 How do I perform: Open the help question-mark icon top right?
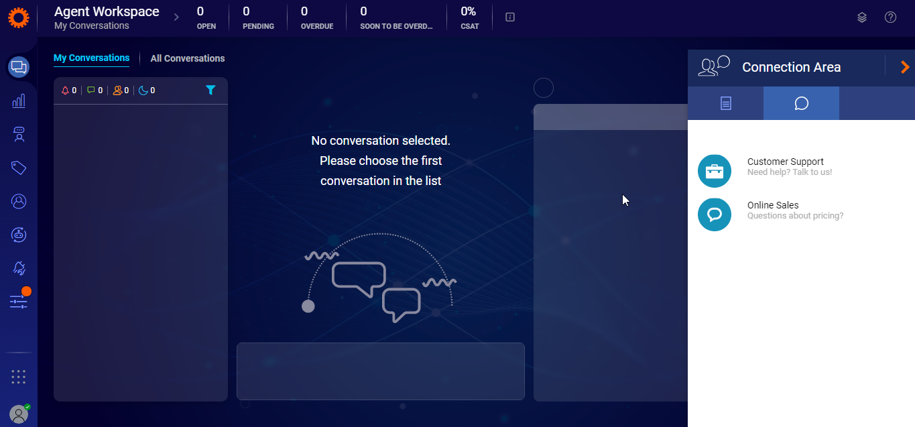pos(890,17)
